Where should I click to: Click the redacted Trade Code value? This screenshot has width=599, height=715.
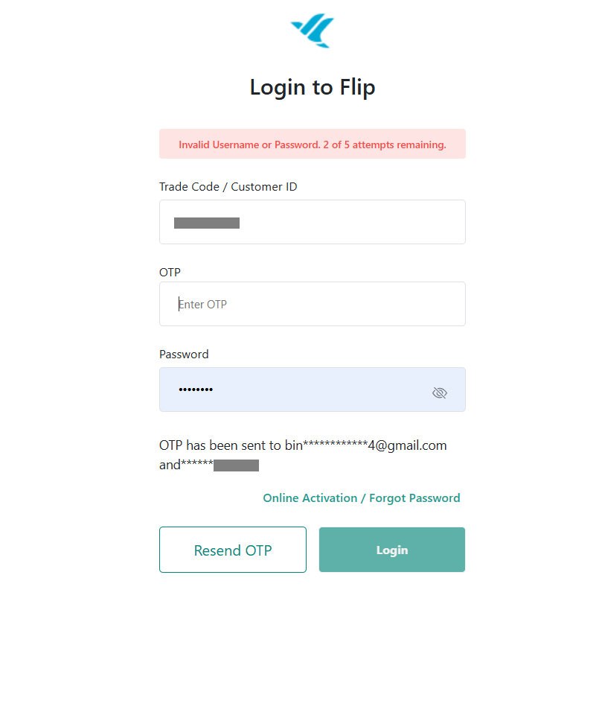pyautogui.click(x=207, y=223)
